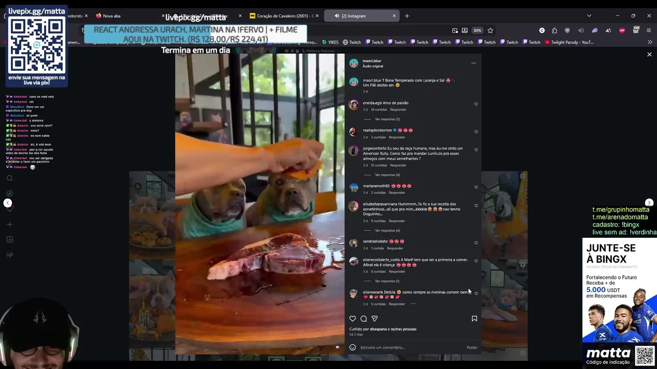
Task: Open the downloads toolbar icon
Action: click(465, 30)
